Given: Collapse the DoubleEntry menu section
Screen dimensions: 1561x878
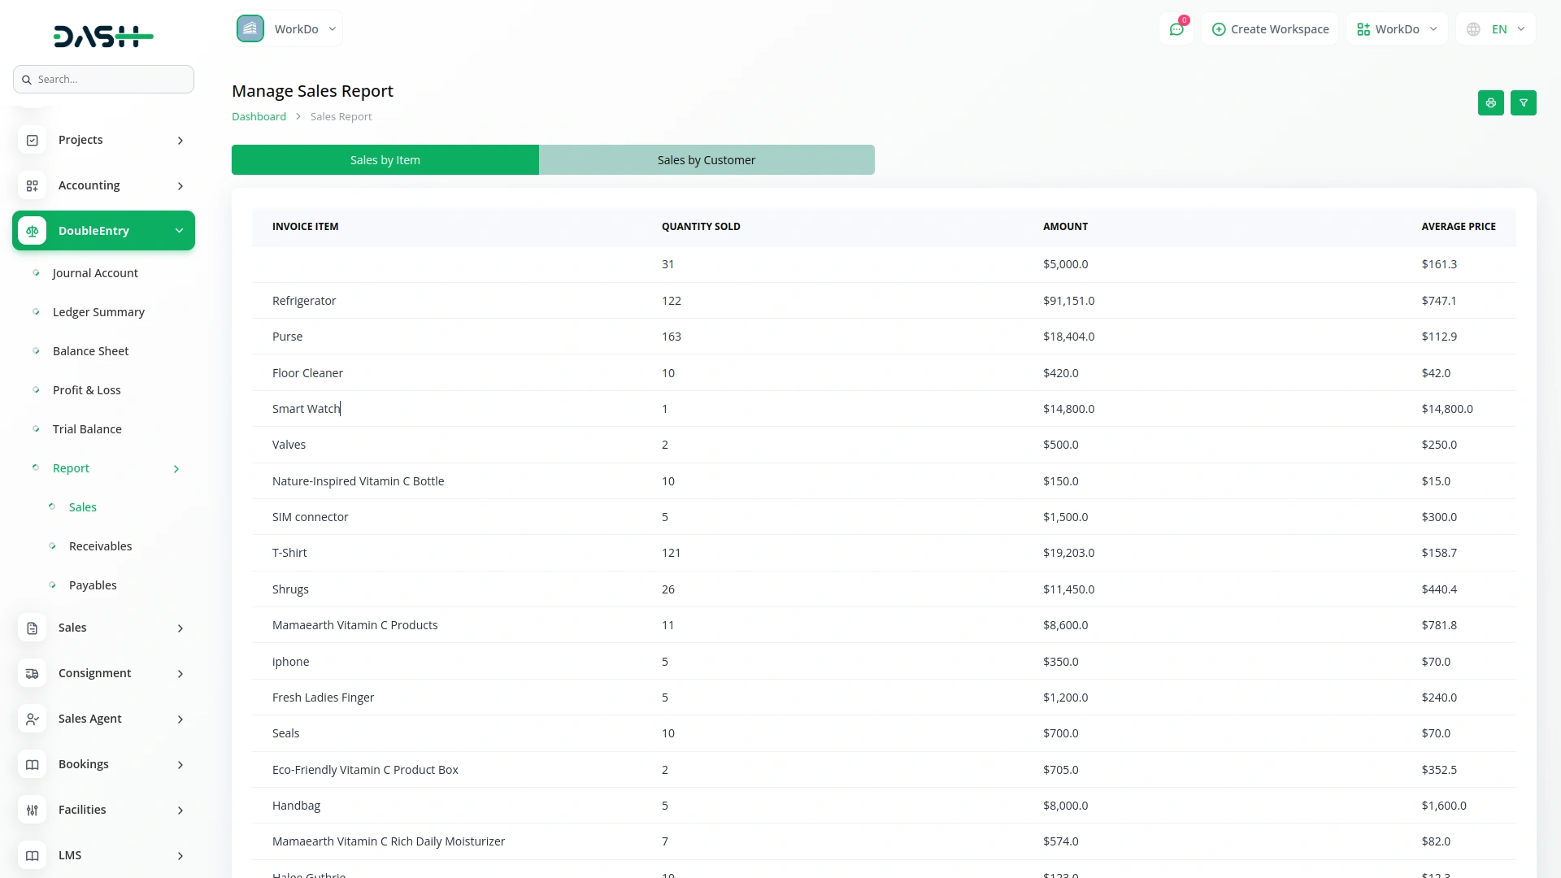Looking at the screenshot, I should pos(179,231).
